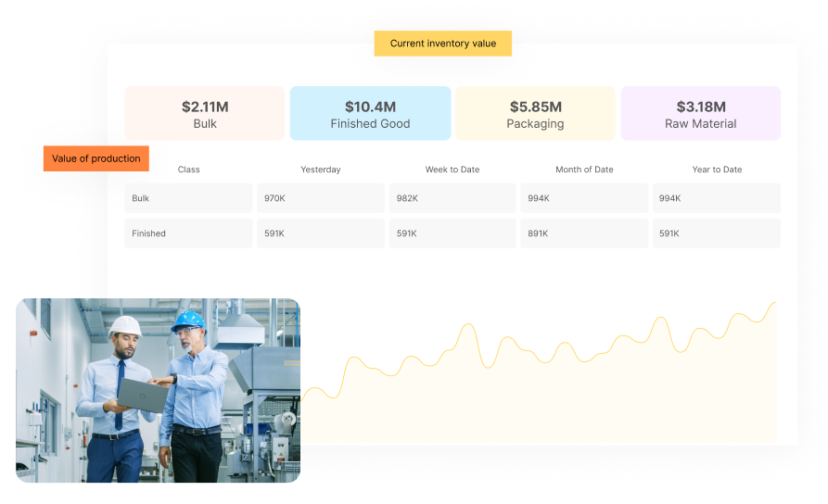
Task: Sort by Week to Date column header
Action: tap(452, 170)
